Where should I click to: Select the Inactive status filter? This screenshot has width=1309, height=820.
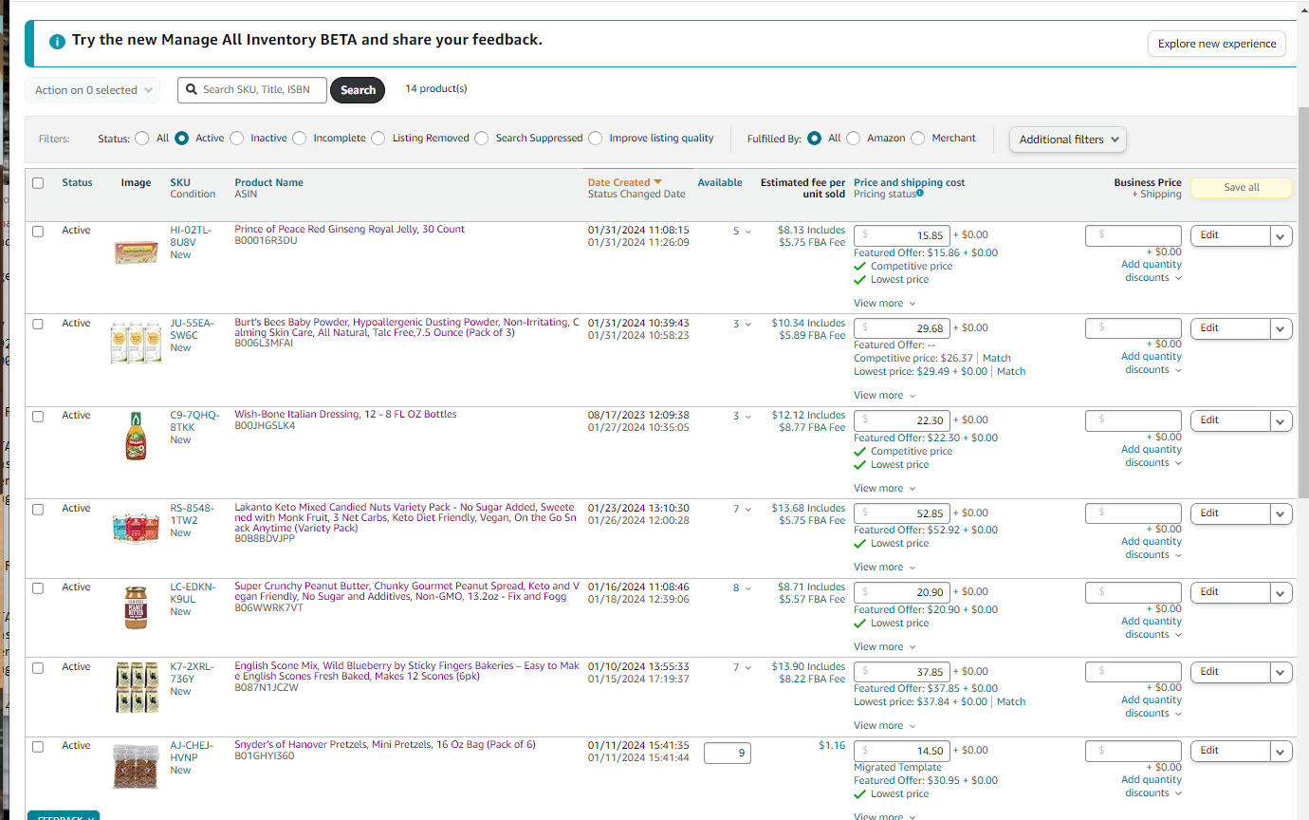coord(237,139)
